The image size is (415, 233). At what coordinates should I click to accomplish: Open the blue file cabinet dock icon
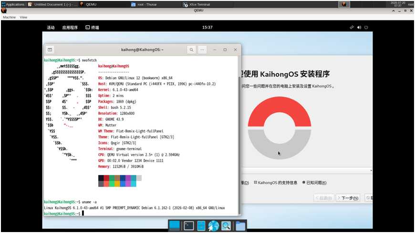pyautogui.click(x=201, y=226)
